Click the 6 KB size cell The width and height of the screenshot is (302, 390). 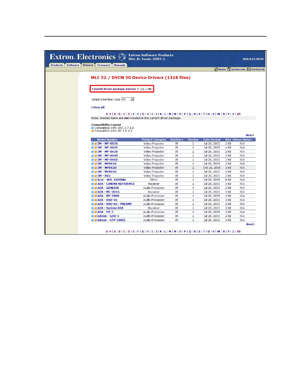pyautogui.click(x=228, y=180)
